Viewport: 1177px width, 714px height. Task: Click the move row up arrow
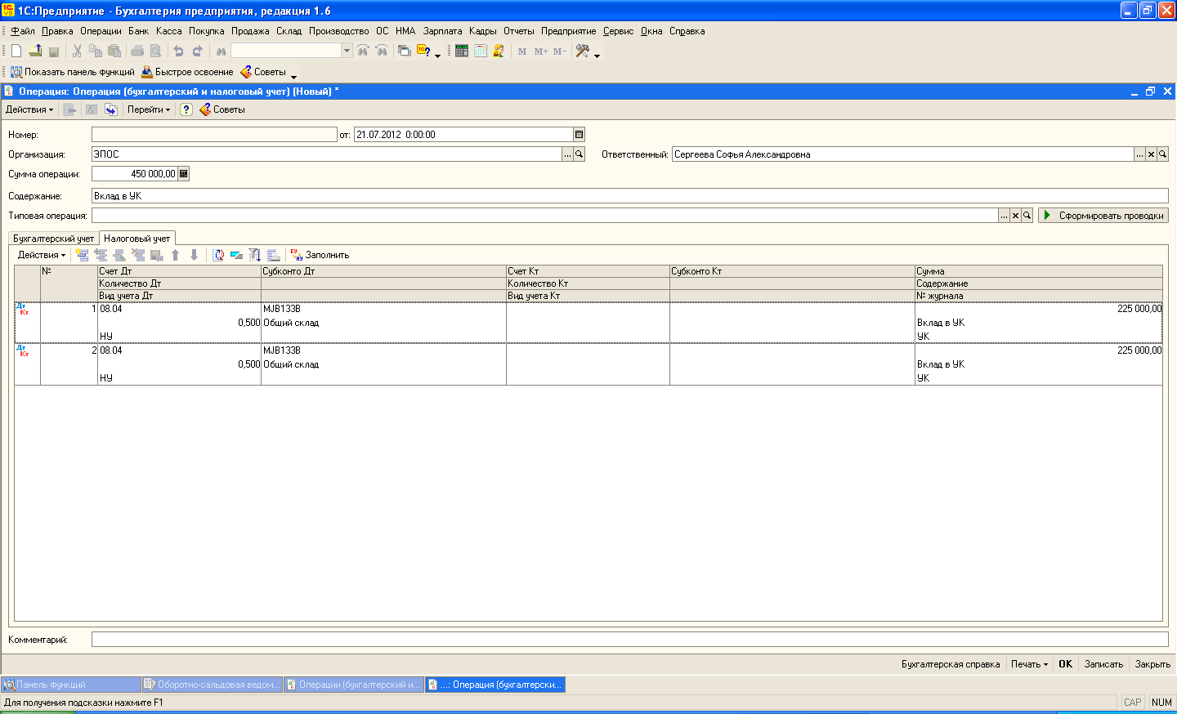175,255
